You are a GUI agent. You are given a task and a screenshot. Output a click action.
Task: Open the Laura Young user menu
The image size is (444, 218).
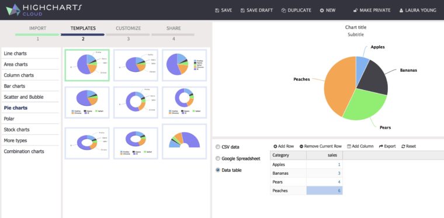click(x=418, y=10)
